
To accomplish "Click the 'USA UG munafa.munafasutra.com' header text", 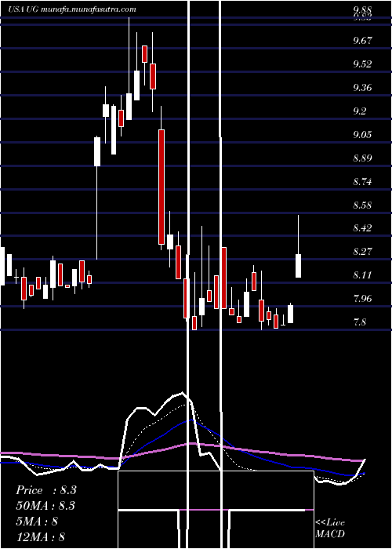I will point(72,9).
